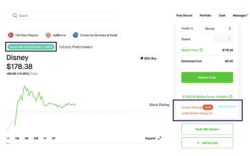Image resolution: width=250 pixels, height=156 pixels.
Task: Open the Free Stocks page
Action: coord(184,16)
